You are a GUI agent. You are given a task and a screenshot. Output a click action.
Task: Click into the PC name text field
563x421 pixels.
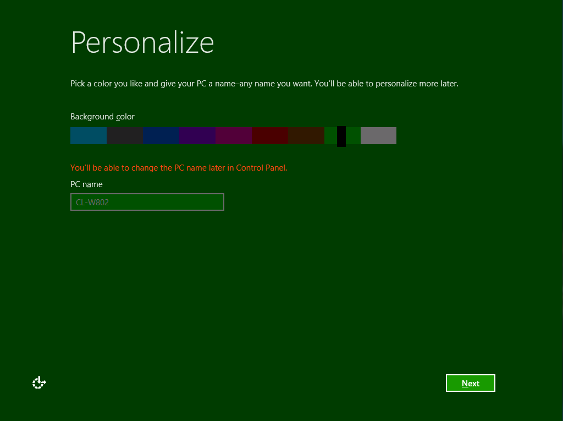pyautogui.click(x=147, y=202)
